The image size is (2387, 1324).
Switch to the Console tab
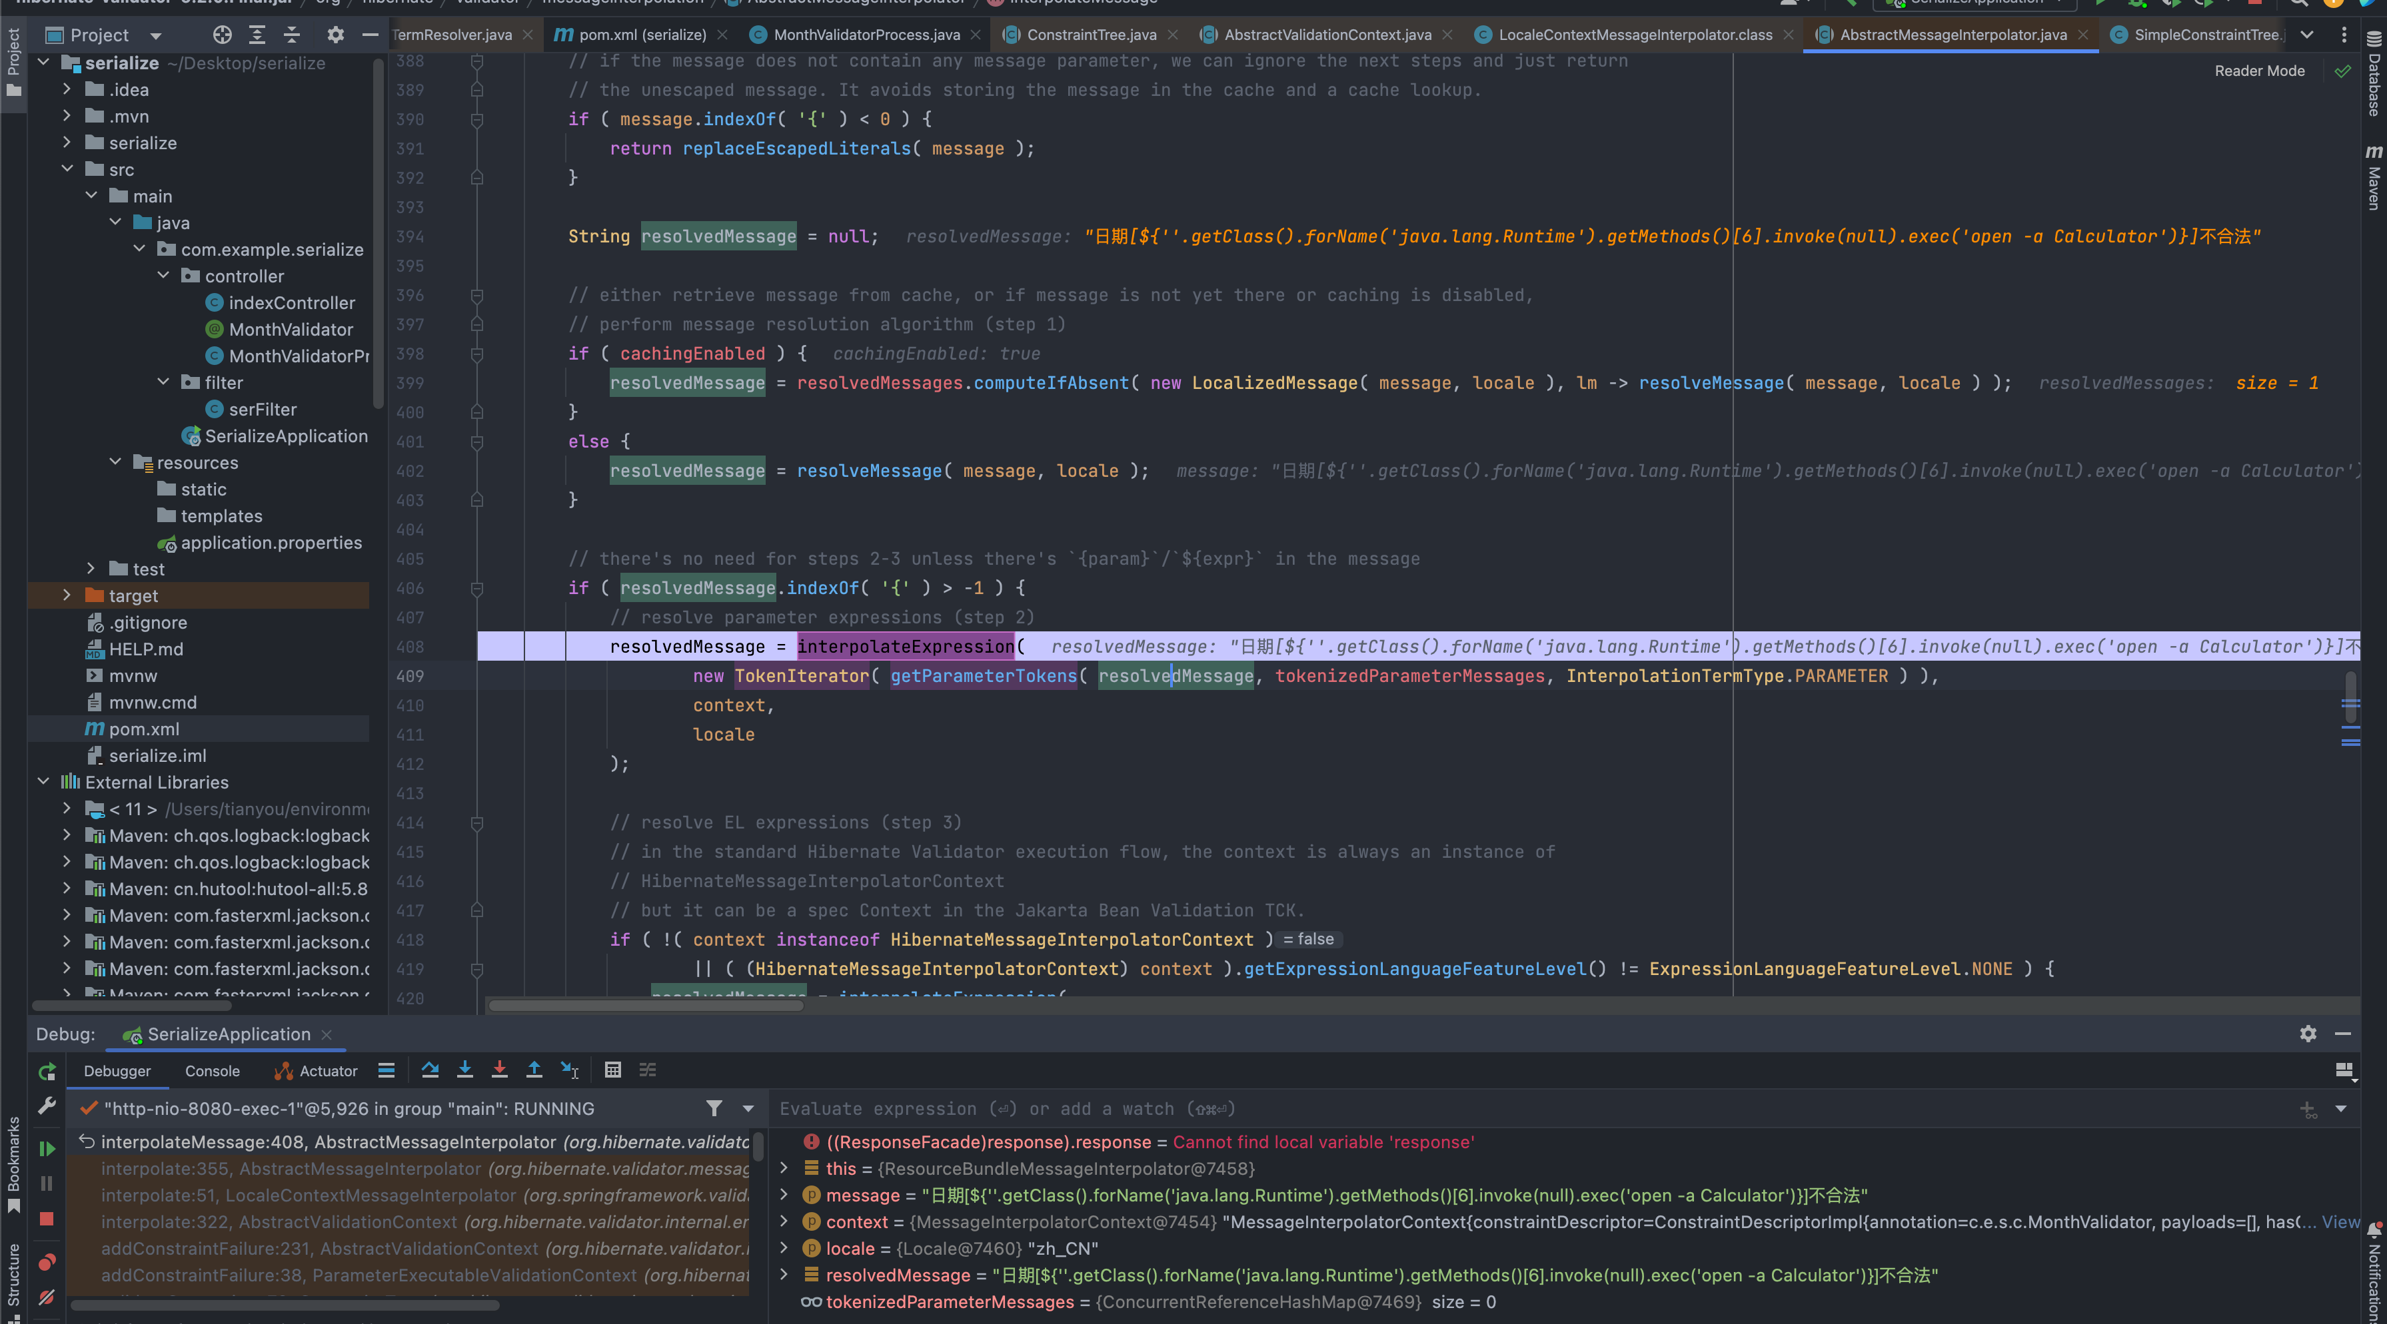point(212,1071)
